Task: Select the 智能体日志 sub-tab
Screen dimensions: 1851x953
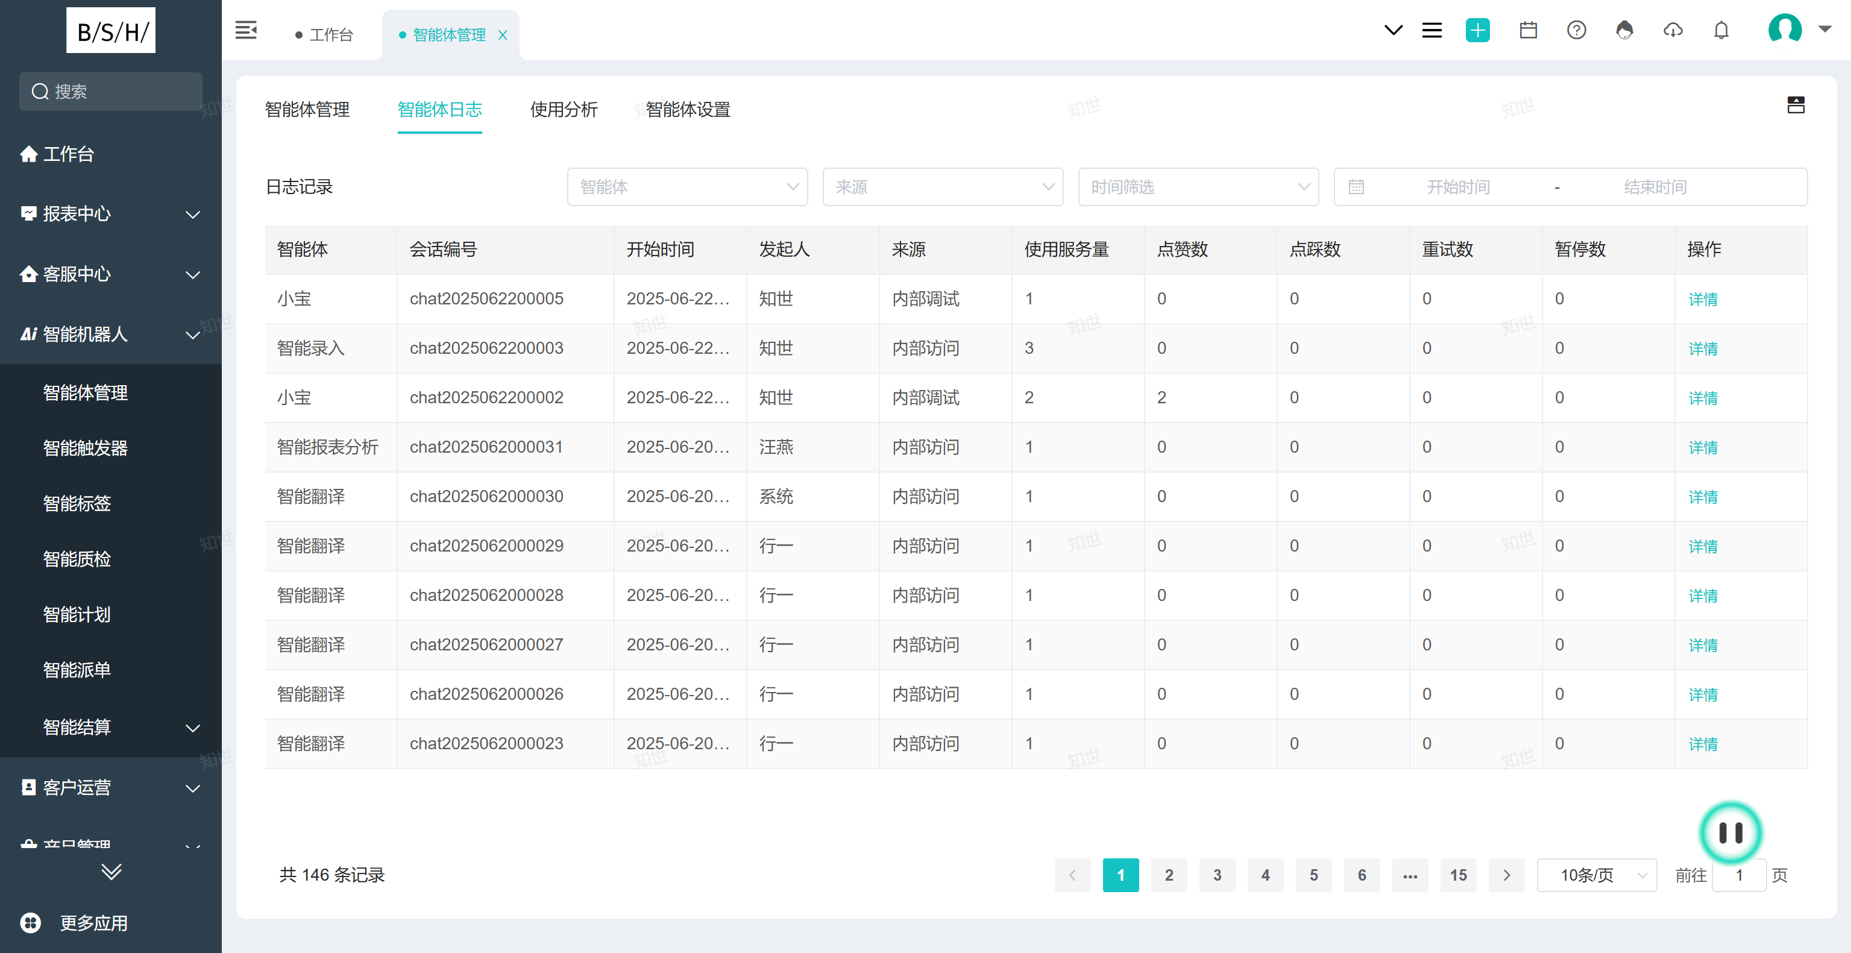Action: [439, 109]
